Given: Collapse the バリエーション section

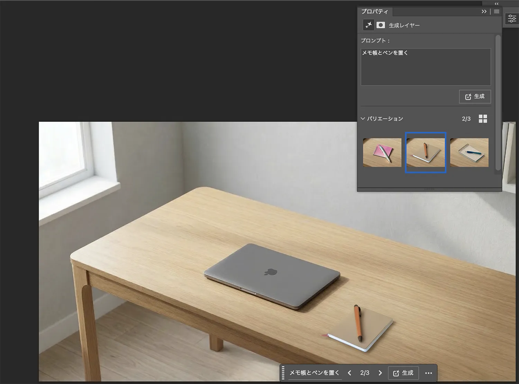Looking at the screenshot, I should click(363, 119).
